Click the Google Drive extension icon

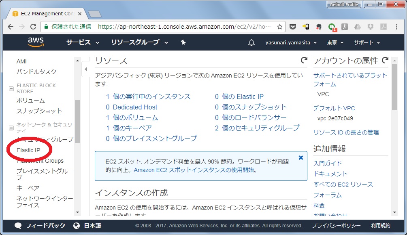coord(358,27)
